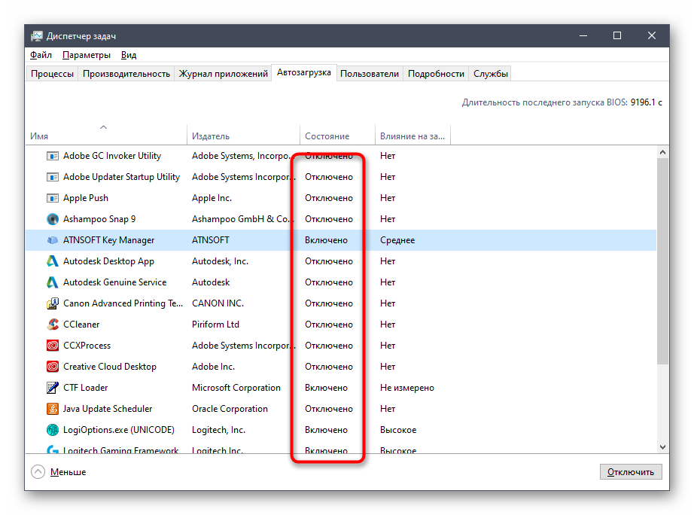Viewport: 694px width, 515px height.
Task: Open the Службы tab
Action: click(x=491, y=74)
